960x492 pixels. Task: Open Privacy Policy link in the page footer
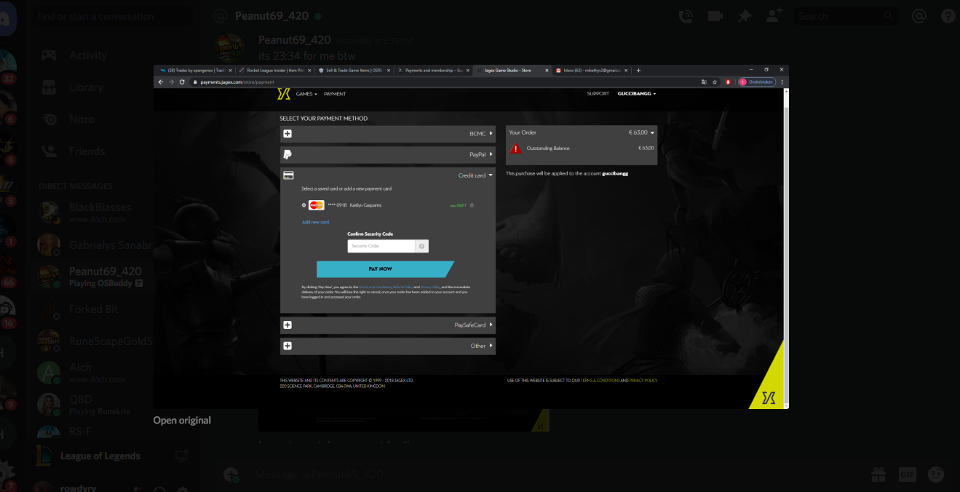click(643, 381)
